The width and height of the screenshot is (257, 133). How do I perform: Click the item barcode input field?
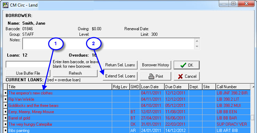[x=27, y=64]
